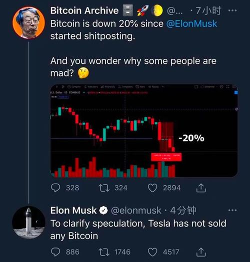250x262 pixels.
Task: Open Bitcoin Archive account name
Action: point(84,10)
